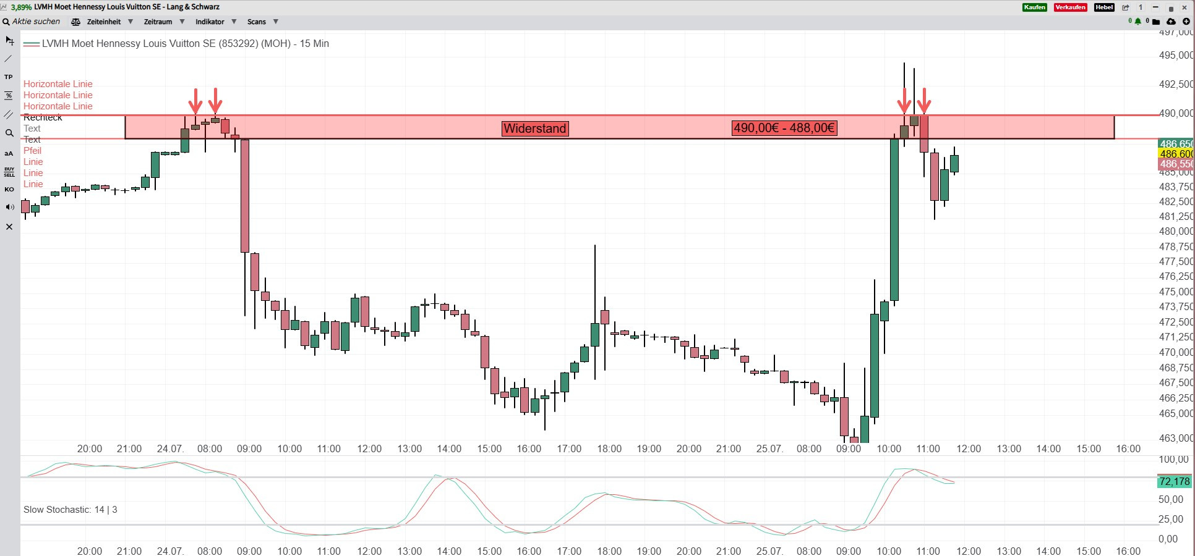Viewport: 1195px width, 556px height.
Task: Click the yellow 486,600 price tag
Action: click(1176, 154)
